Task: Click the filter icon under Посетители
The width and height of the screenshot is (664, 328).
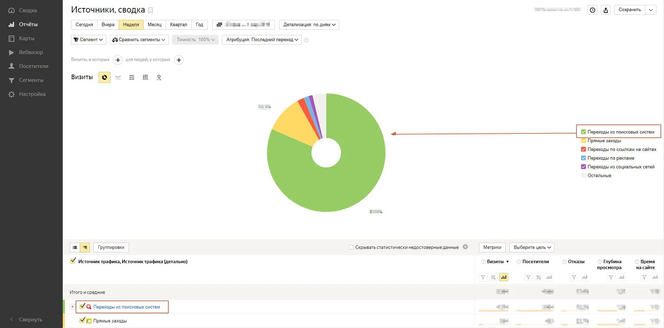Action: pyautogui.click(x=528, y=277)
